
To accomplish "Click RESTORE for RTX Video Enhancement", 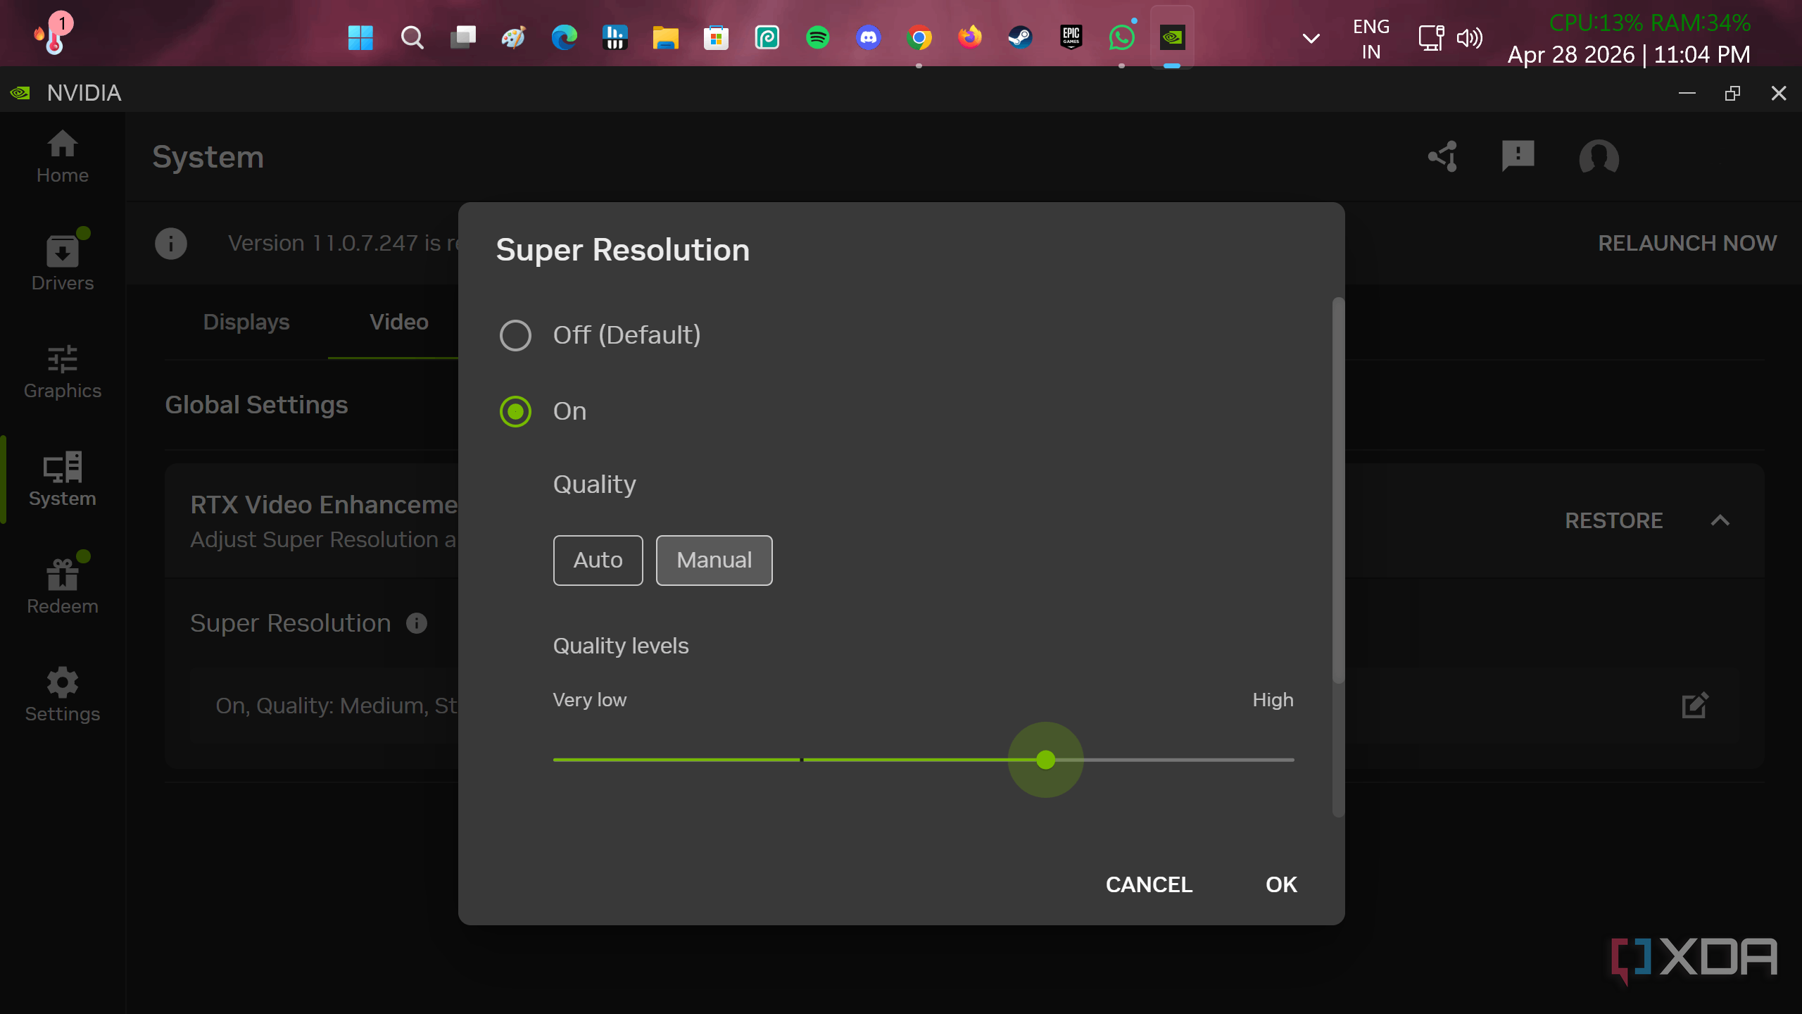I will (1613, 520).
